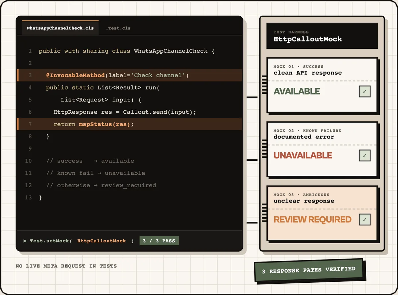This screenshot has height=295, width=398.
Task: Click line number 1 in the gutter
Action: (30, 51)
